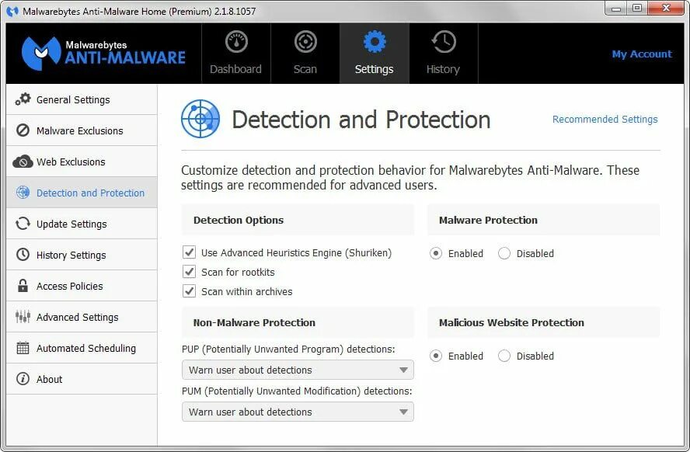Click the About info icon
The height and width of the screenshot is (452, 690).
(x=22, y=379)
